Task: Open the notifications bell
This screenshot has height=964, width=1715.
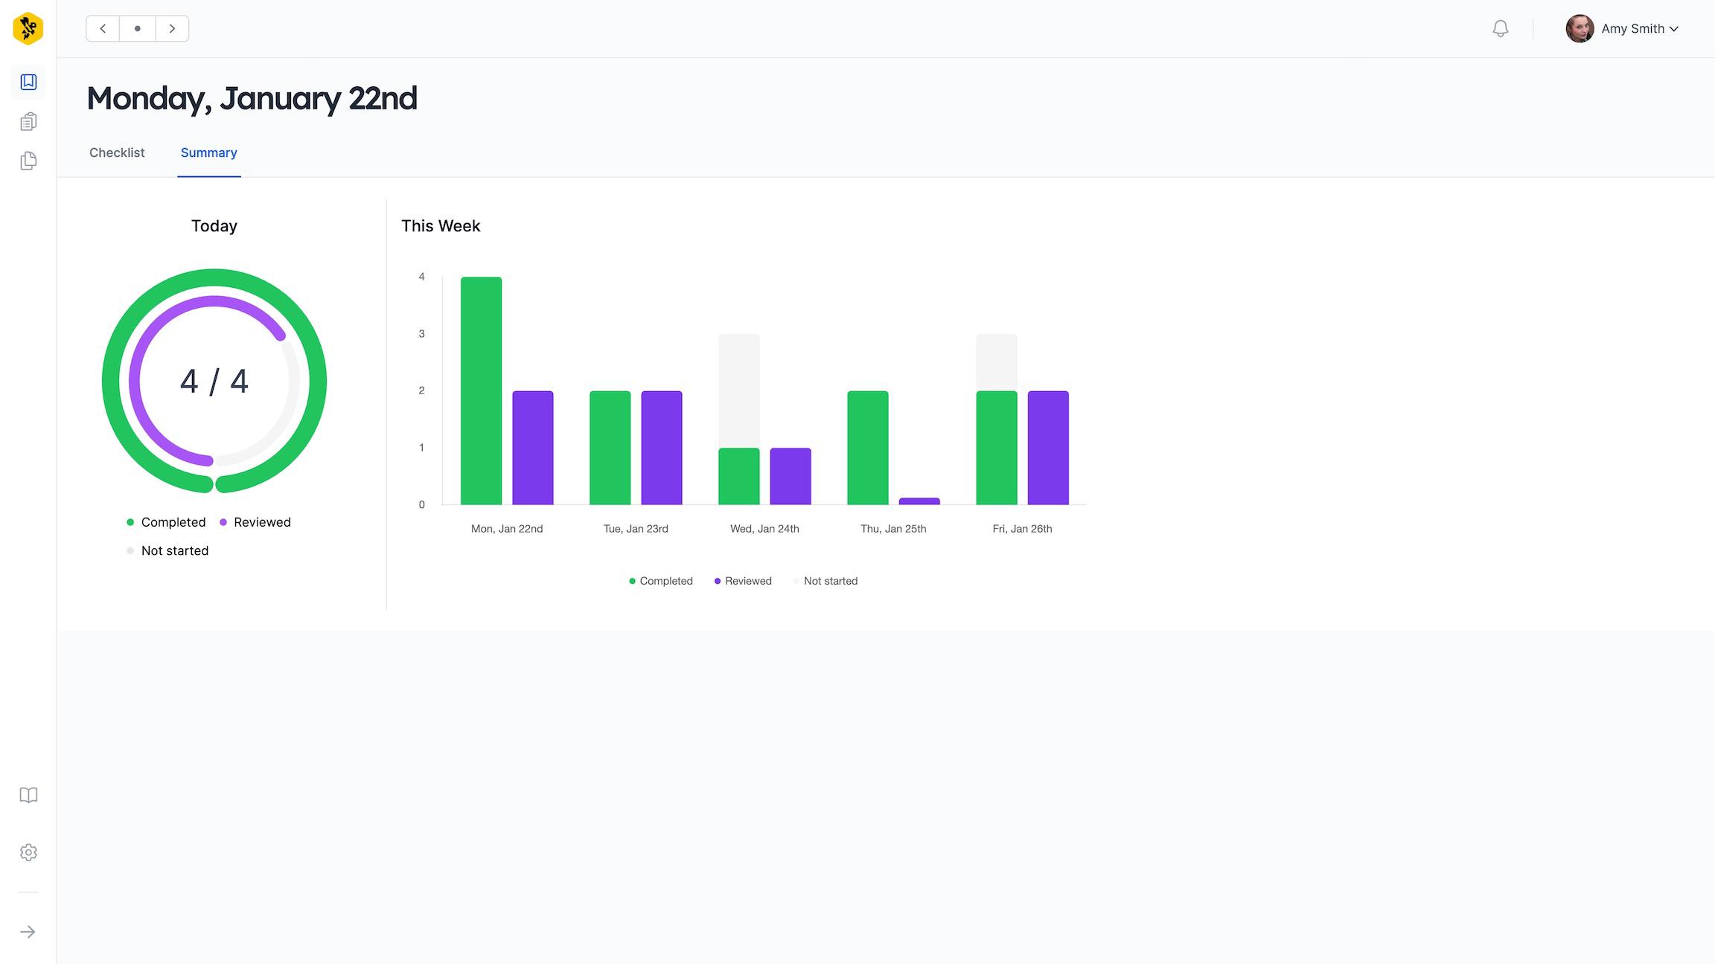Action: tap(1501, 29)
